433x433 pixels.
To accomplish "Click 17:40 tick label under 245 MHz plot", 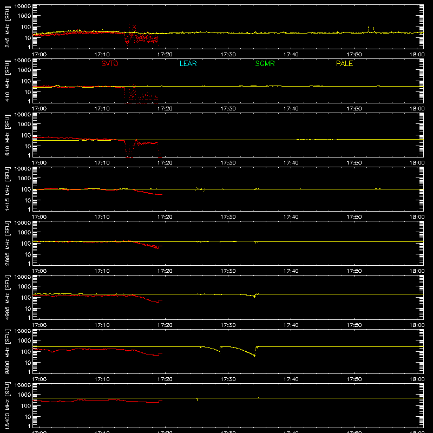I will tap(291, 55).
